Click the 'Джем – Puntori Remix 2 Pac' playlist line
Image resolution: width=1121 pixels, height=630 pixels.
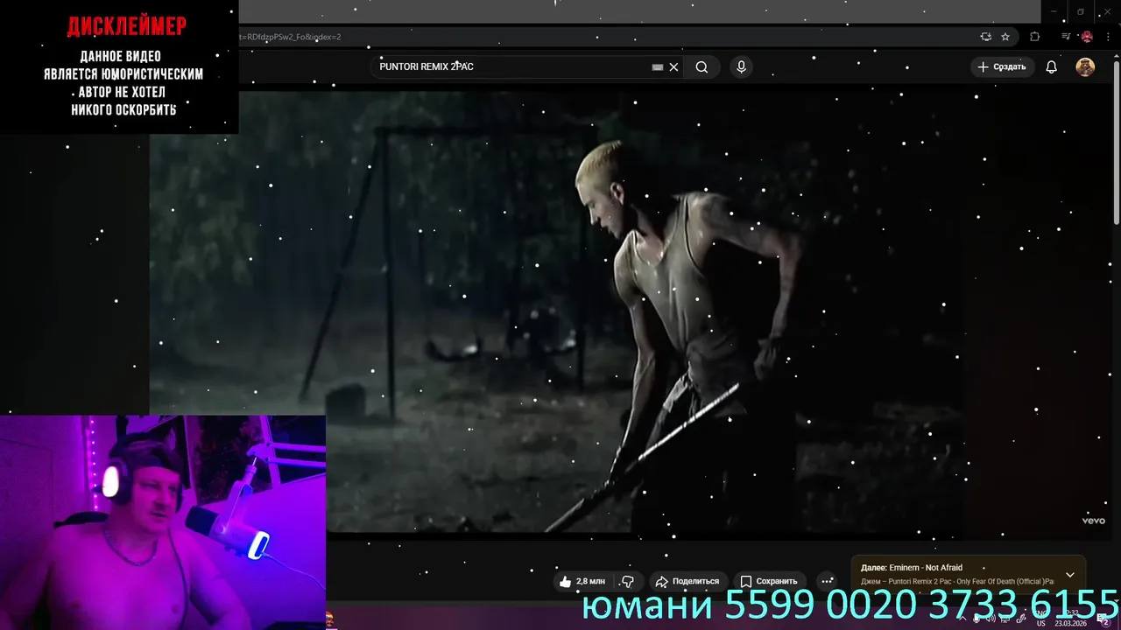pos(957,582)
